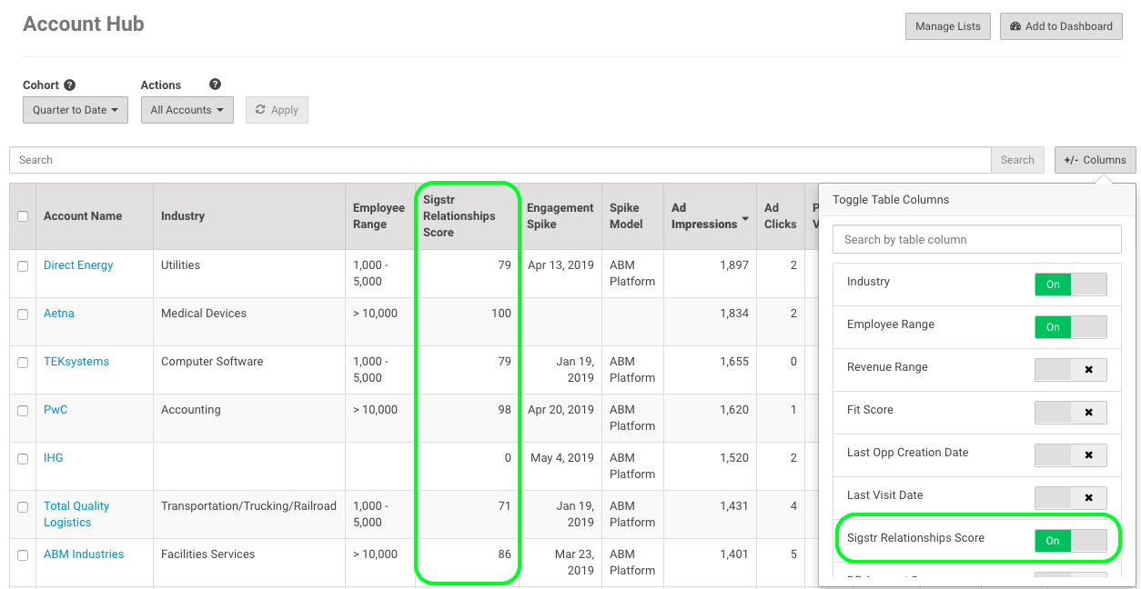The height and width of the screenshot is (589, 1141).
Task: Check the PwC row checkbox
Action: click(x=23, y=410)
